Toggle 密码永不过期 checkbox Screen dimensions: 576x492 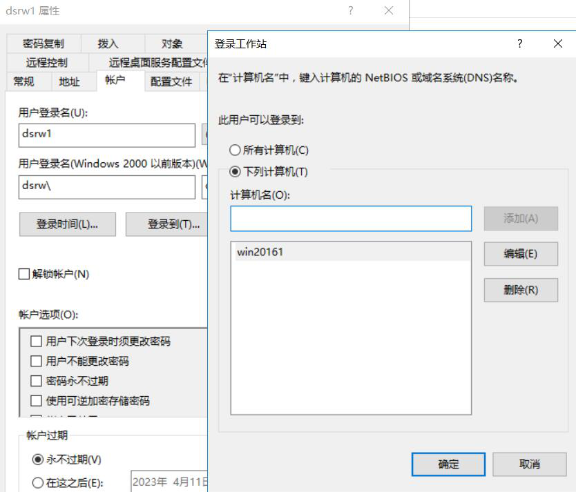coord(36,381)
